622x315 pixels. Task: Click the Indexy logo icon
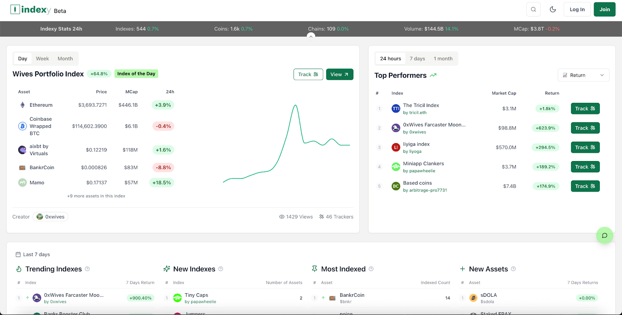pyautogui.click(x=15, y=9)
